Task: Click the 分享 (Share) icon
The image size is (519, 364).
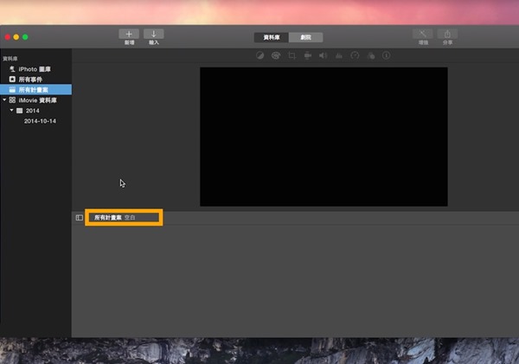Action: pyautogui.click(x=447, y=34)
